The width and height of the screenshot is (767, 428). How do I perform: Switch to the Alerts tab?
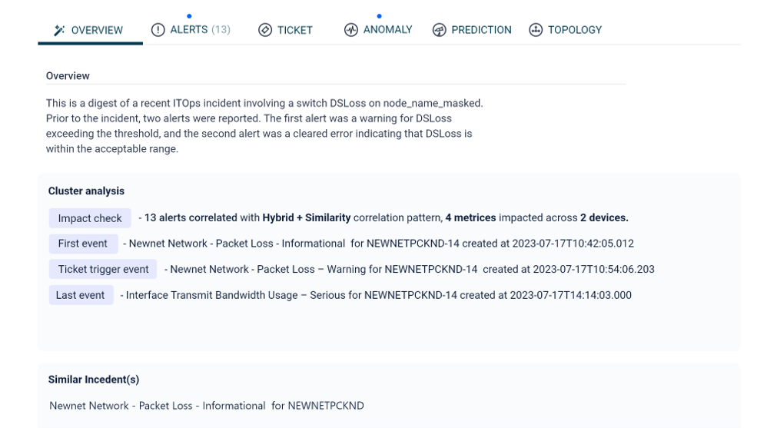(x=189, y=30)
